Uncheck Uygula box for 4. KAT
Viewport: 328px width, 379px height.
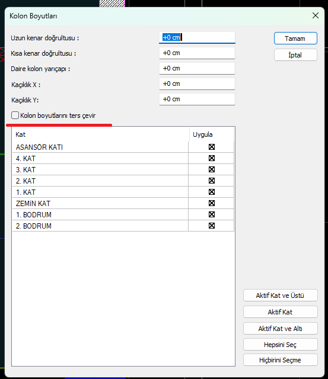(212, 158)
